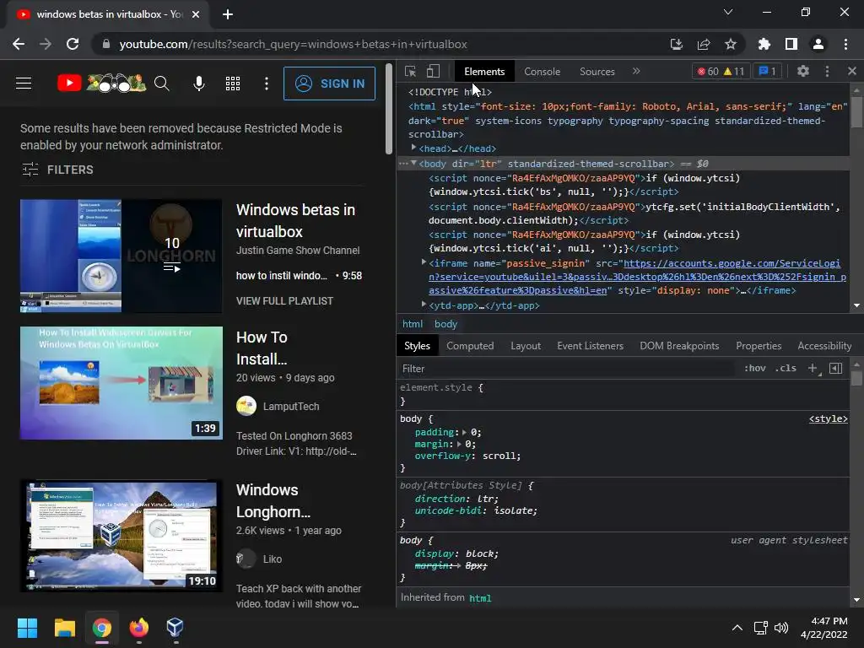Viewport: 864px width, 648px height.
Task: Activate DevTools inspect element picker
Action: tap(410, 72)
